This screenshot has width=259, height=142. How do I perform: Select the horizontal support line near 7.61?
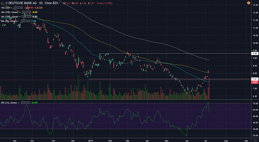tap(169, 79)
